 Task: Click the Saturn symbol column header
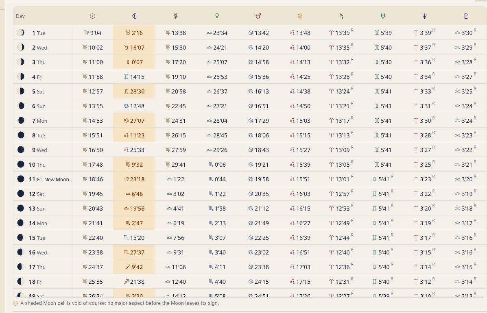[341, 16]
